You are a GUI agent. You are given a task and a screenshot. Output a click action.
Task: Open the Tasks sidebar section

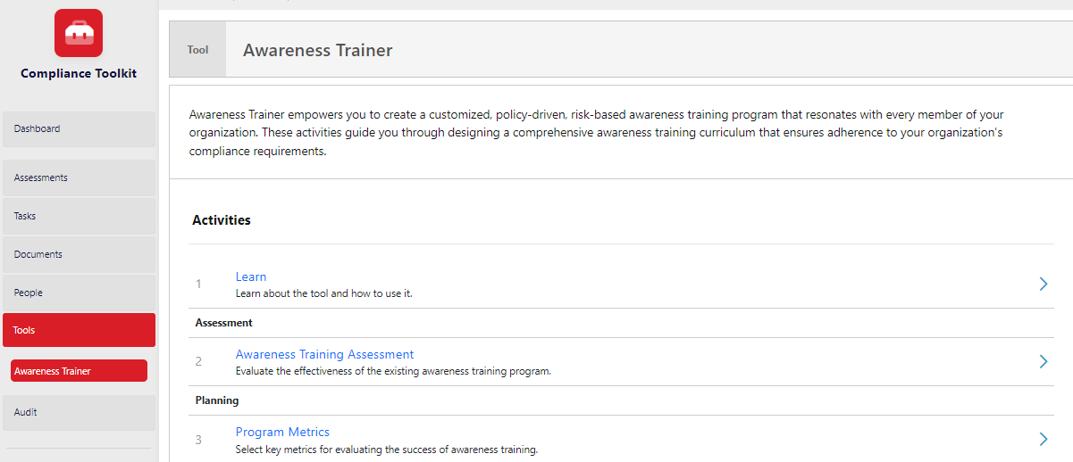(79, 216)
